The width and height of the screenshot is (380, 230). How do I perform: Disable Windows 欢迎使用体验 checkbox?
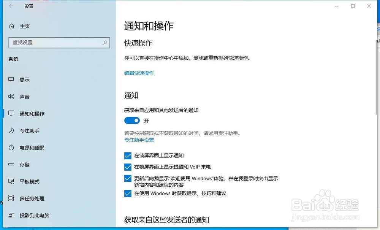[x=128, y=178]
